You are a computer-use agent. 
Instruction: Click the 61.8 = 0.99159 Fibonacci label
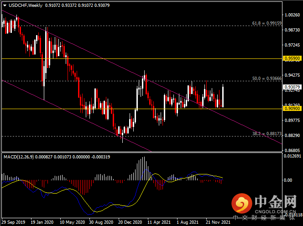click(266, 23)
